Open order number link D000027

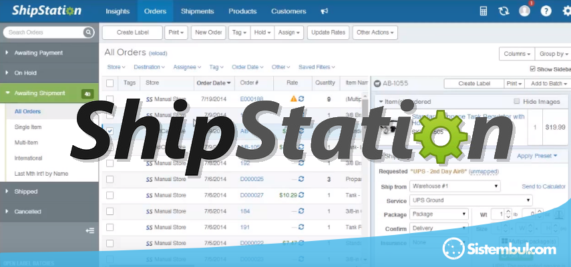point(252,195)
